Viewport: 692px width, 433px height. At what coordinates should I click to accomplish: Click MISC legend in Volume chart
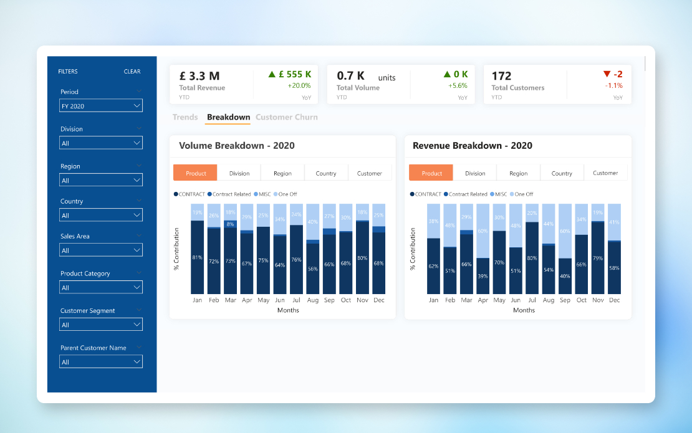tap(262, 194)
